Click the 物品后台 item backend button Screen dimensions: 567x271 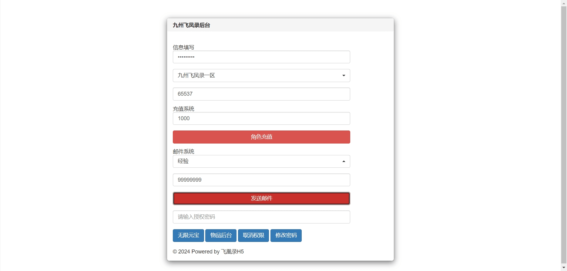221,235
